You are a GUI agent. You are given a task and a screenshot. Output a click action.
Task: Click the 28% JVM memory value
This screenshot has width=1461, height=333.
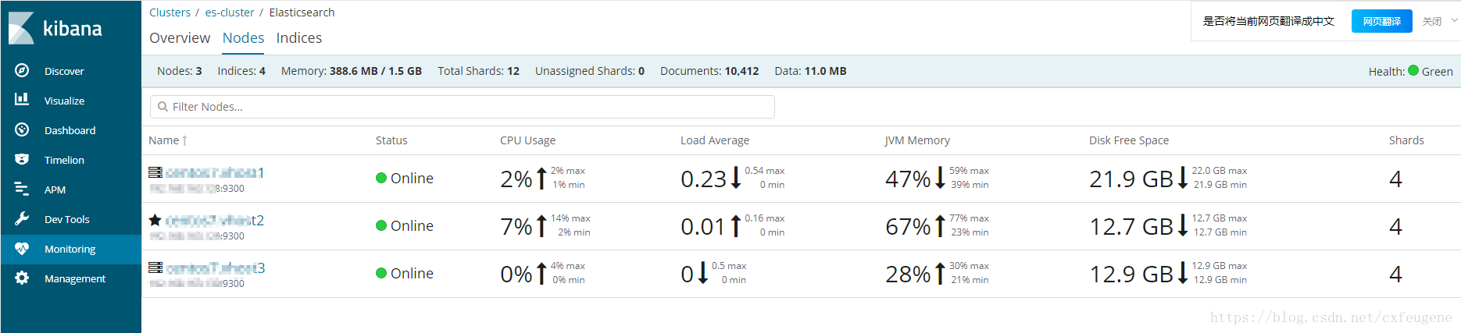coord(908,274)
